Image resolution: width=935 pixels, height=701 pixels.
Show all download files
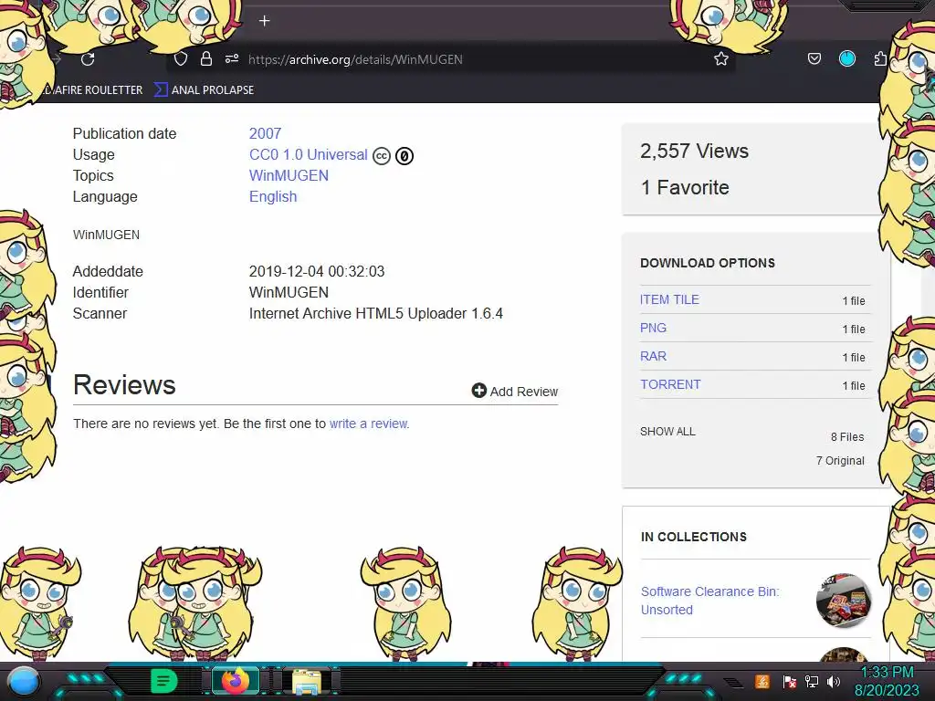pos(667,432)
